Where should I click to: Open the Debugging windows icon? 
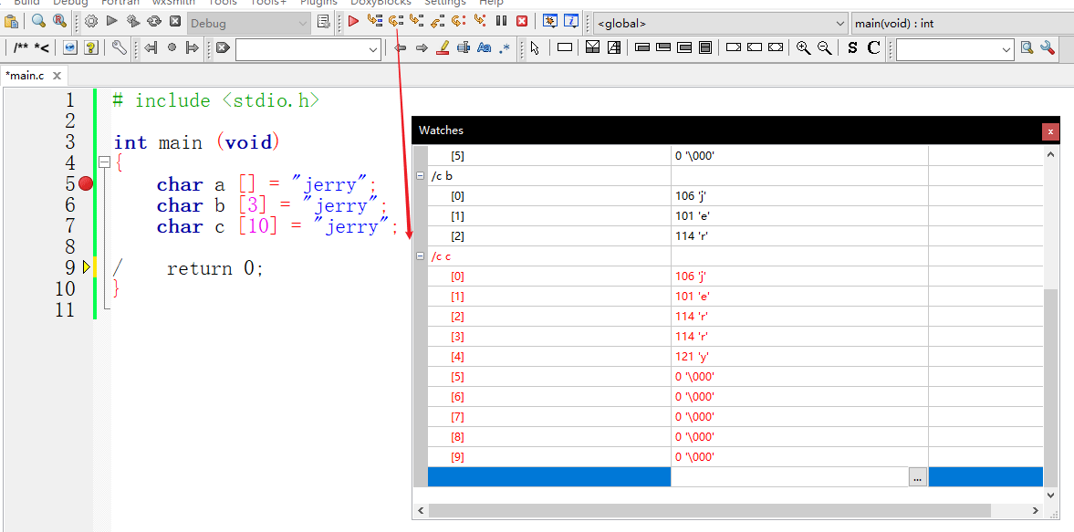(550, 21)
